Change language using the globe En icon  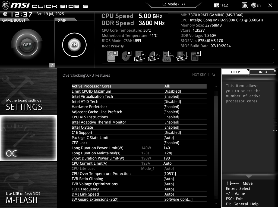pos(256,5)
